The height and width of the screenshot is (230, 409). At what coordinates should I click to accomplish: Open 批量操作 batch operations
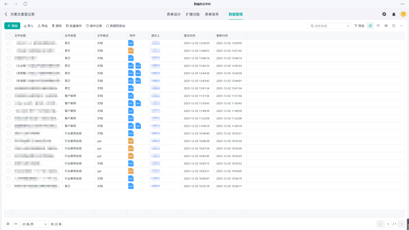click(74, 26)
